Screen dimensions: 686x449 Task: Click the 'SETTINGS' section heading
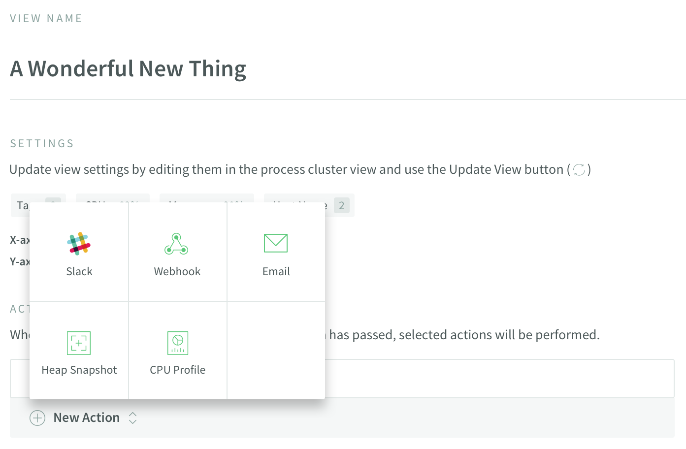(42, 144)
